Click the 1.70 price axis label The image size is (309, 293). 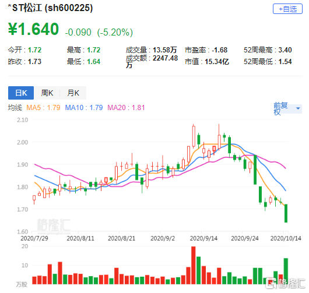pos(23,209)
